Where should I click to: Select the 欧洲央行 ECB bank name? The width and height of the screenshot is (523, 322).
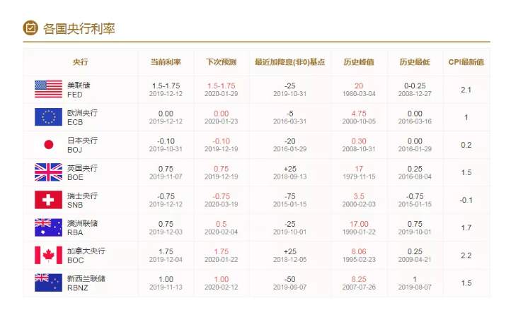82,117
